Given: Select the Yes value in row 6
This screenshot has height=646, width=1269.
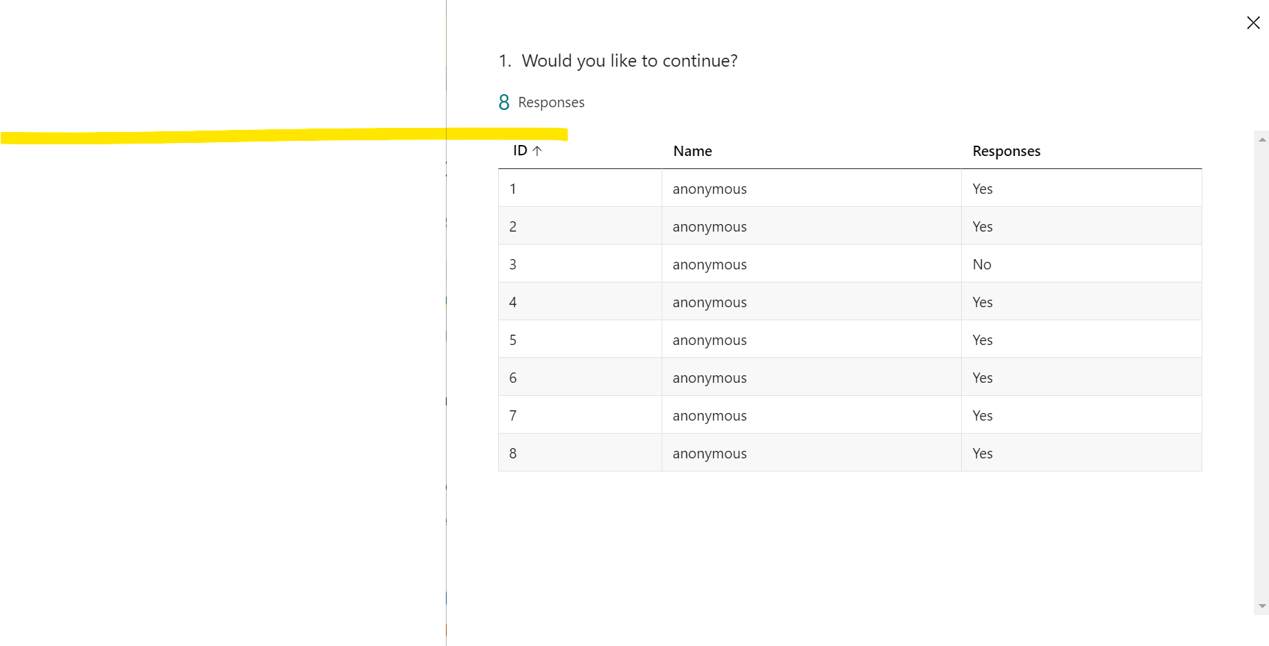Looking at the screenshot, I should click(x=982, y=377).
